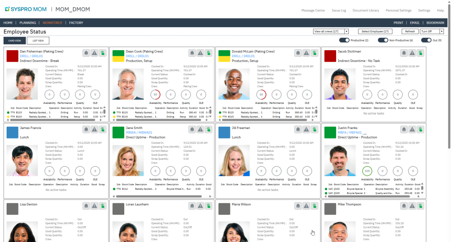Toggle the Productive (2) switch
Image resolution: width=451 pixels, height=242 pixels.
pyautogui.click(x=344, y=40)
